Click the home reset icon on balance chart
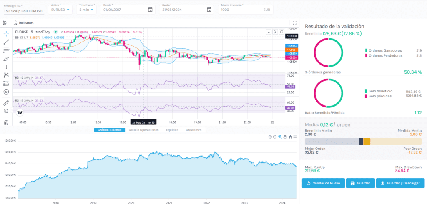This screenshot has height=204, width=427. click(x=290, y=137)
